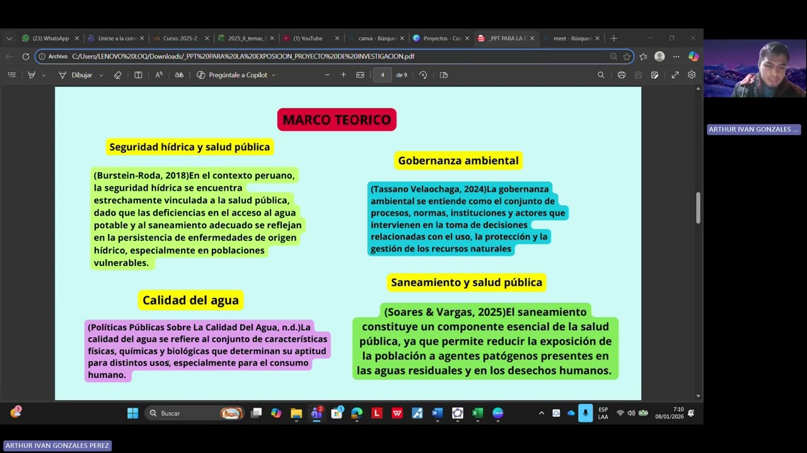The image size is (807, 453).
Task: Enter full screen PDF view
Action: click(x=675, y=75)
